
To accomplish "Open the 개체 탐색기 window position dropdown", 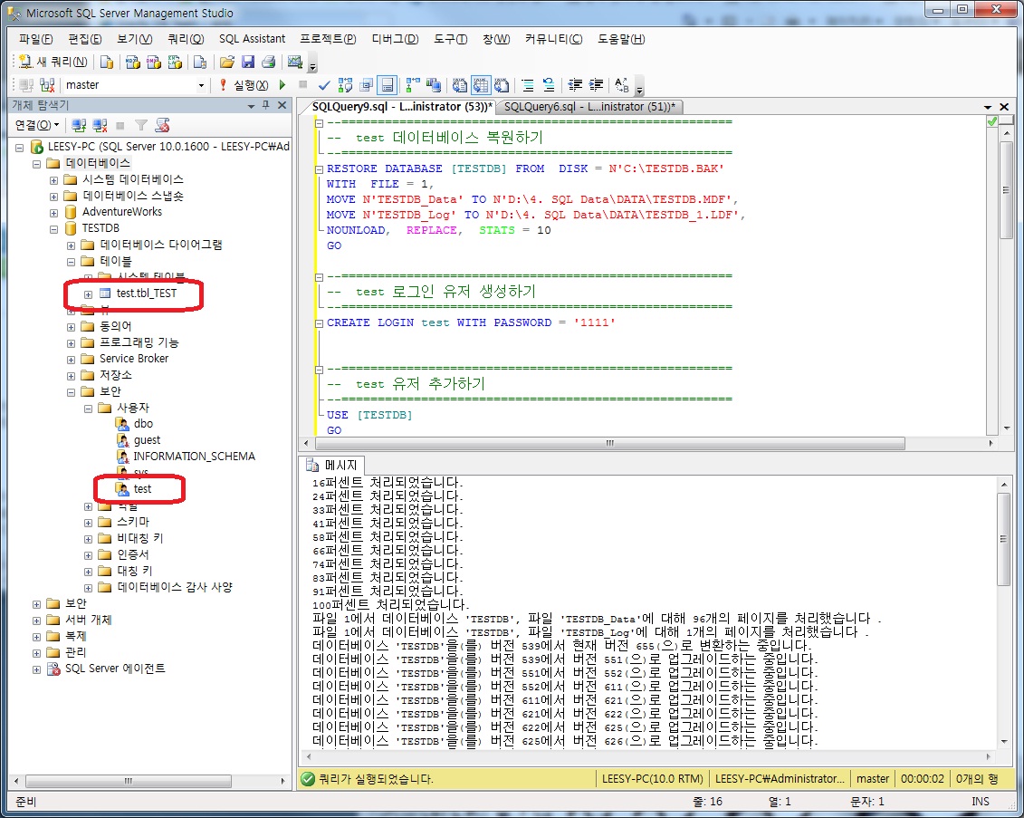I will tap(251, 105).
